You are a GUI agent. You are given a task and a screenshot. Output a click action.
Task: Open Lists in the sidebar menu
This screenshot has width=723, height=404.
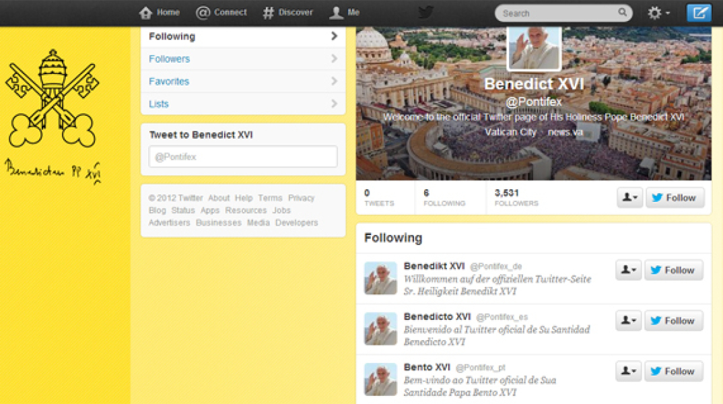[159, 104]
